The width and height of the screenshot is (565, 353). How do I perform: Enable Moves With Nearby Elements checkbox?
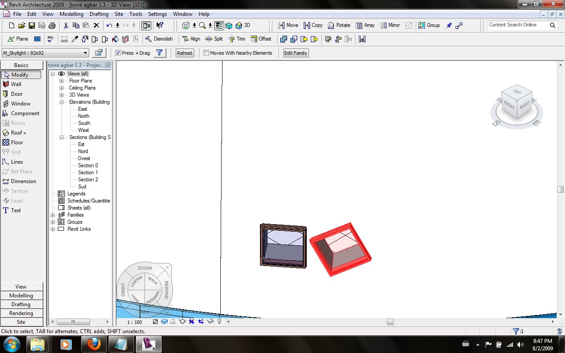[x=206, y=53]
